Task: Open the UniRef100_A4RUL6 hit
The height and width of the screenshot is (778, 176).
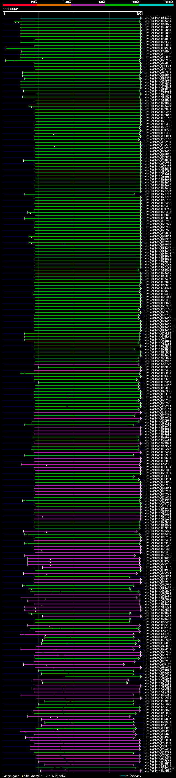Action: click(x=158, y=63)
